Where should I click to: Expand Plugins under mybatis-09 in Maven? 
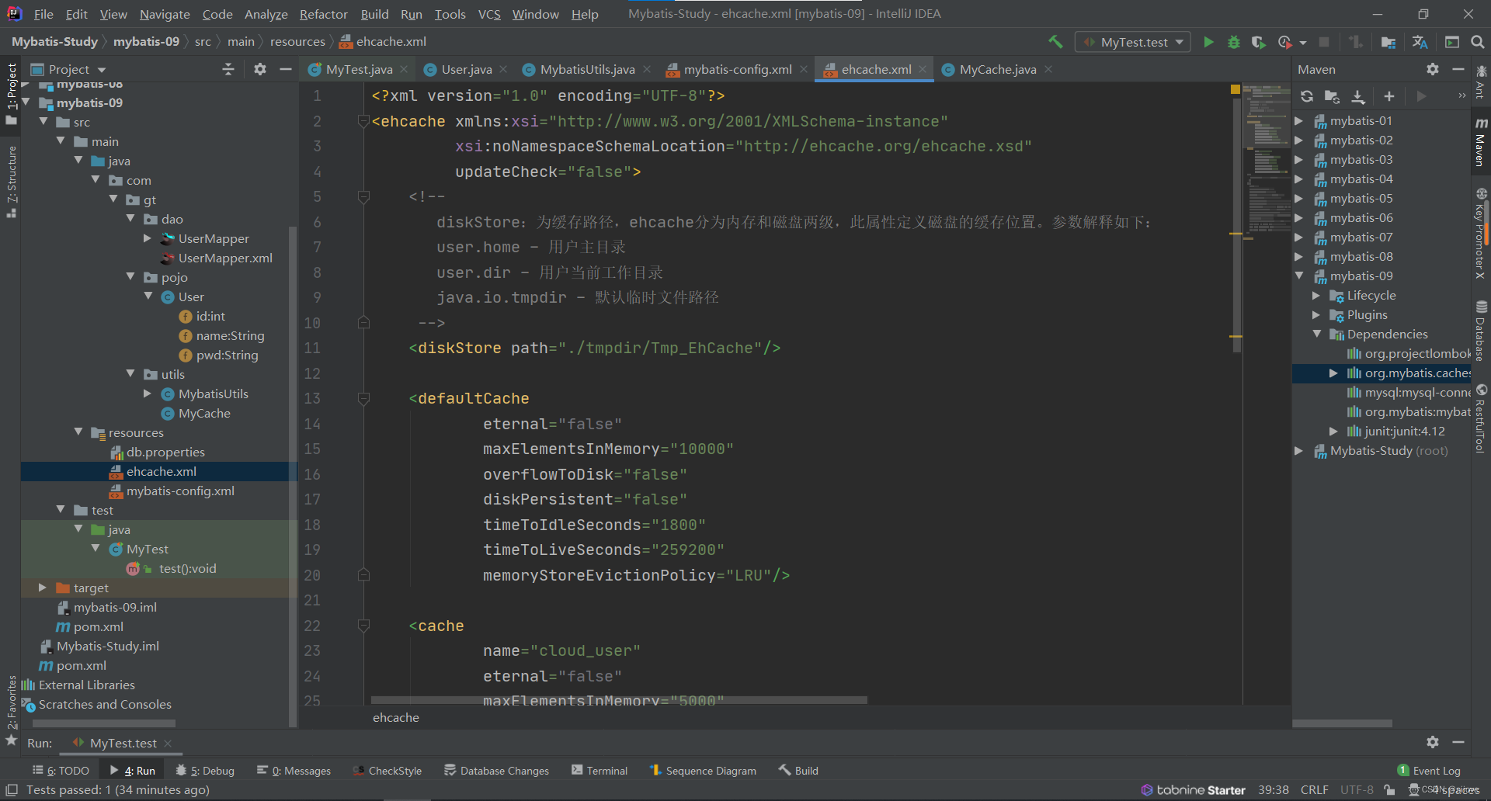click(x=1316, y=314)
